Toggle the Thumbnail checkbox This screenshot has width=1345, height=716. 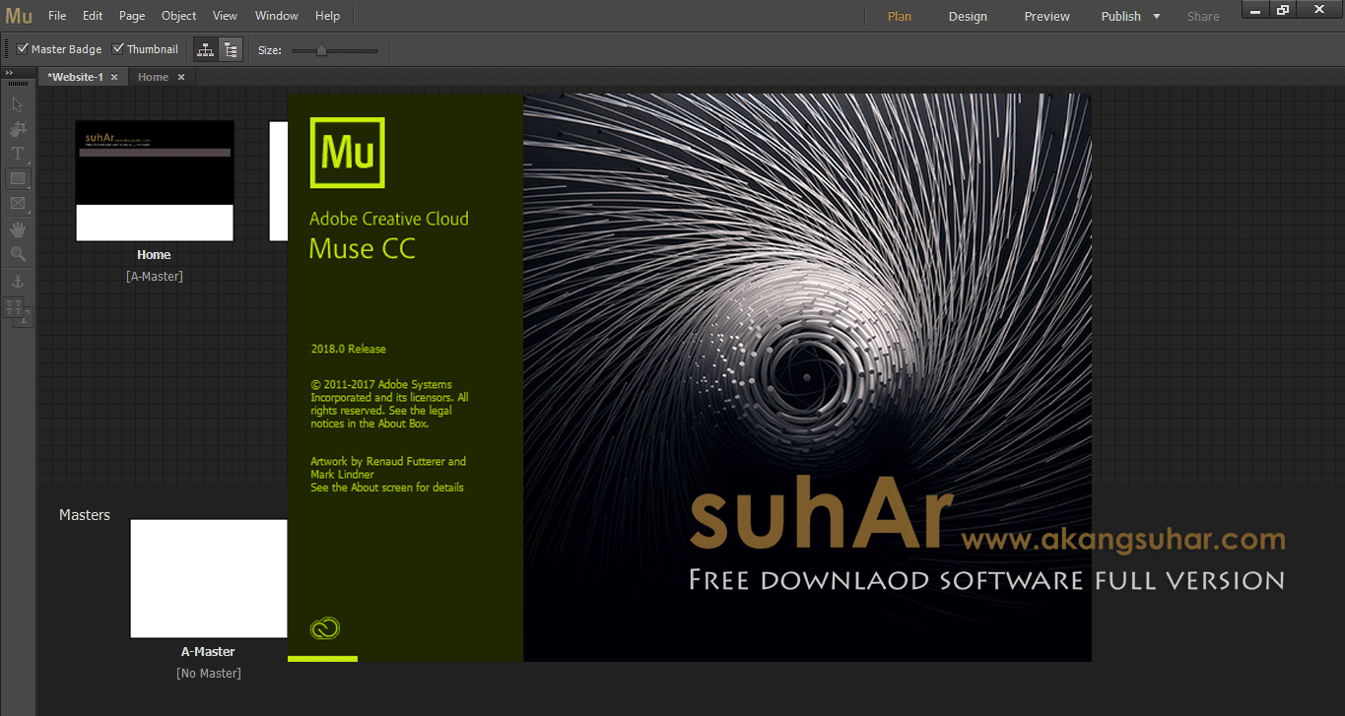(x=118, y=49)
